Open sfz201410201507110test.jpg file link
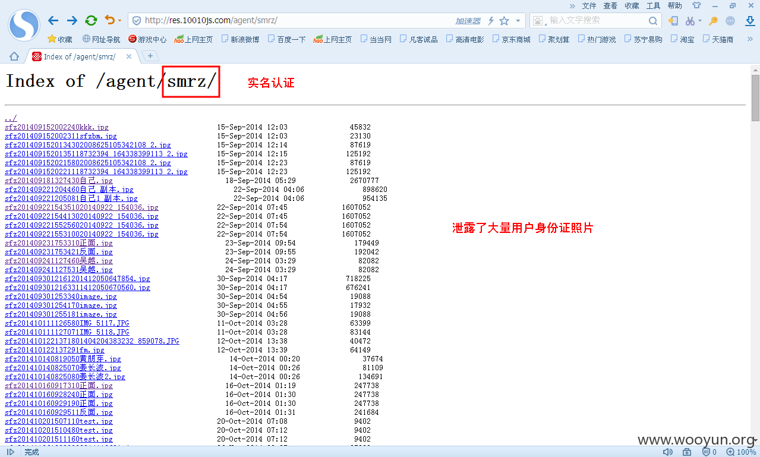760x457 pixels. coord(59,421)
